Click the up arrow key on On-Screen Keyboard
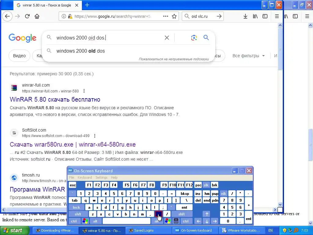This screenshot has height=235, width=313. click(x=207, y=214)
